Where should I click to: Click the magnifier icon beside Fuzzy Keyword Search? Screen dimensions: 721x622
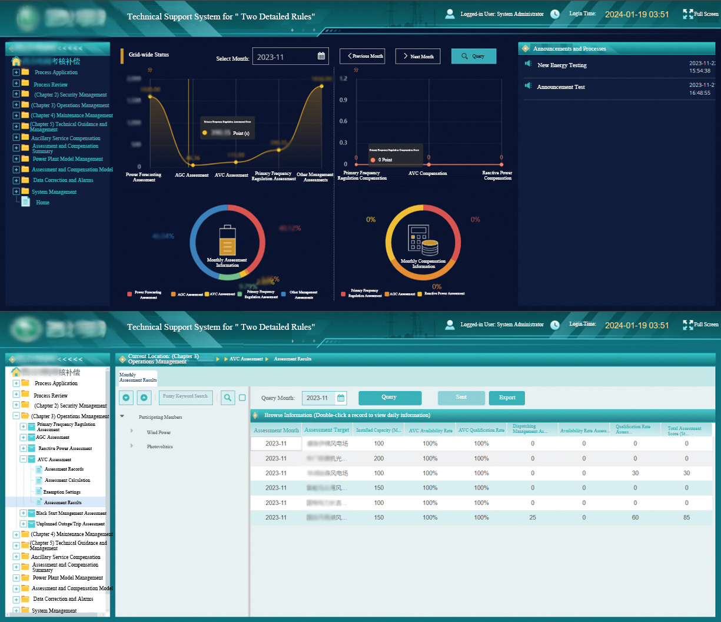pyautogui.click(x=228, y=398)
